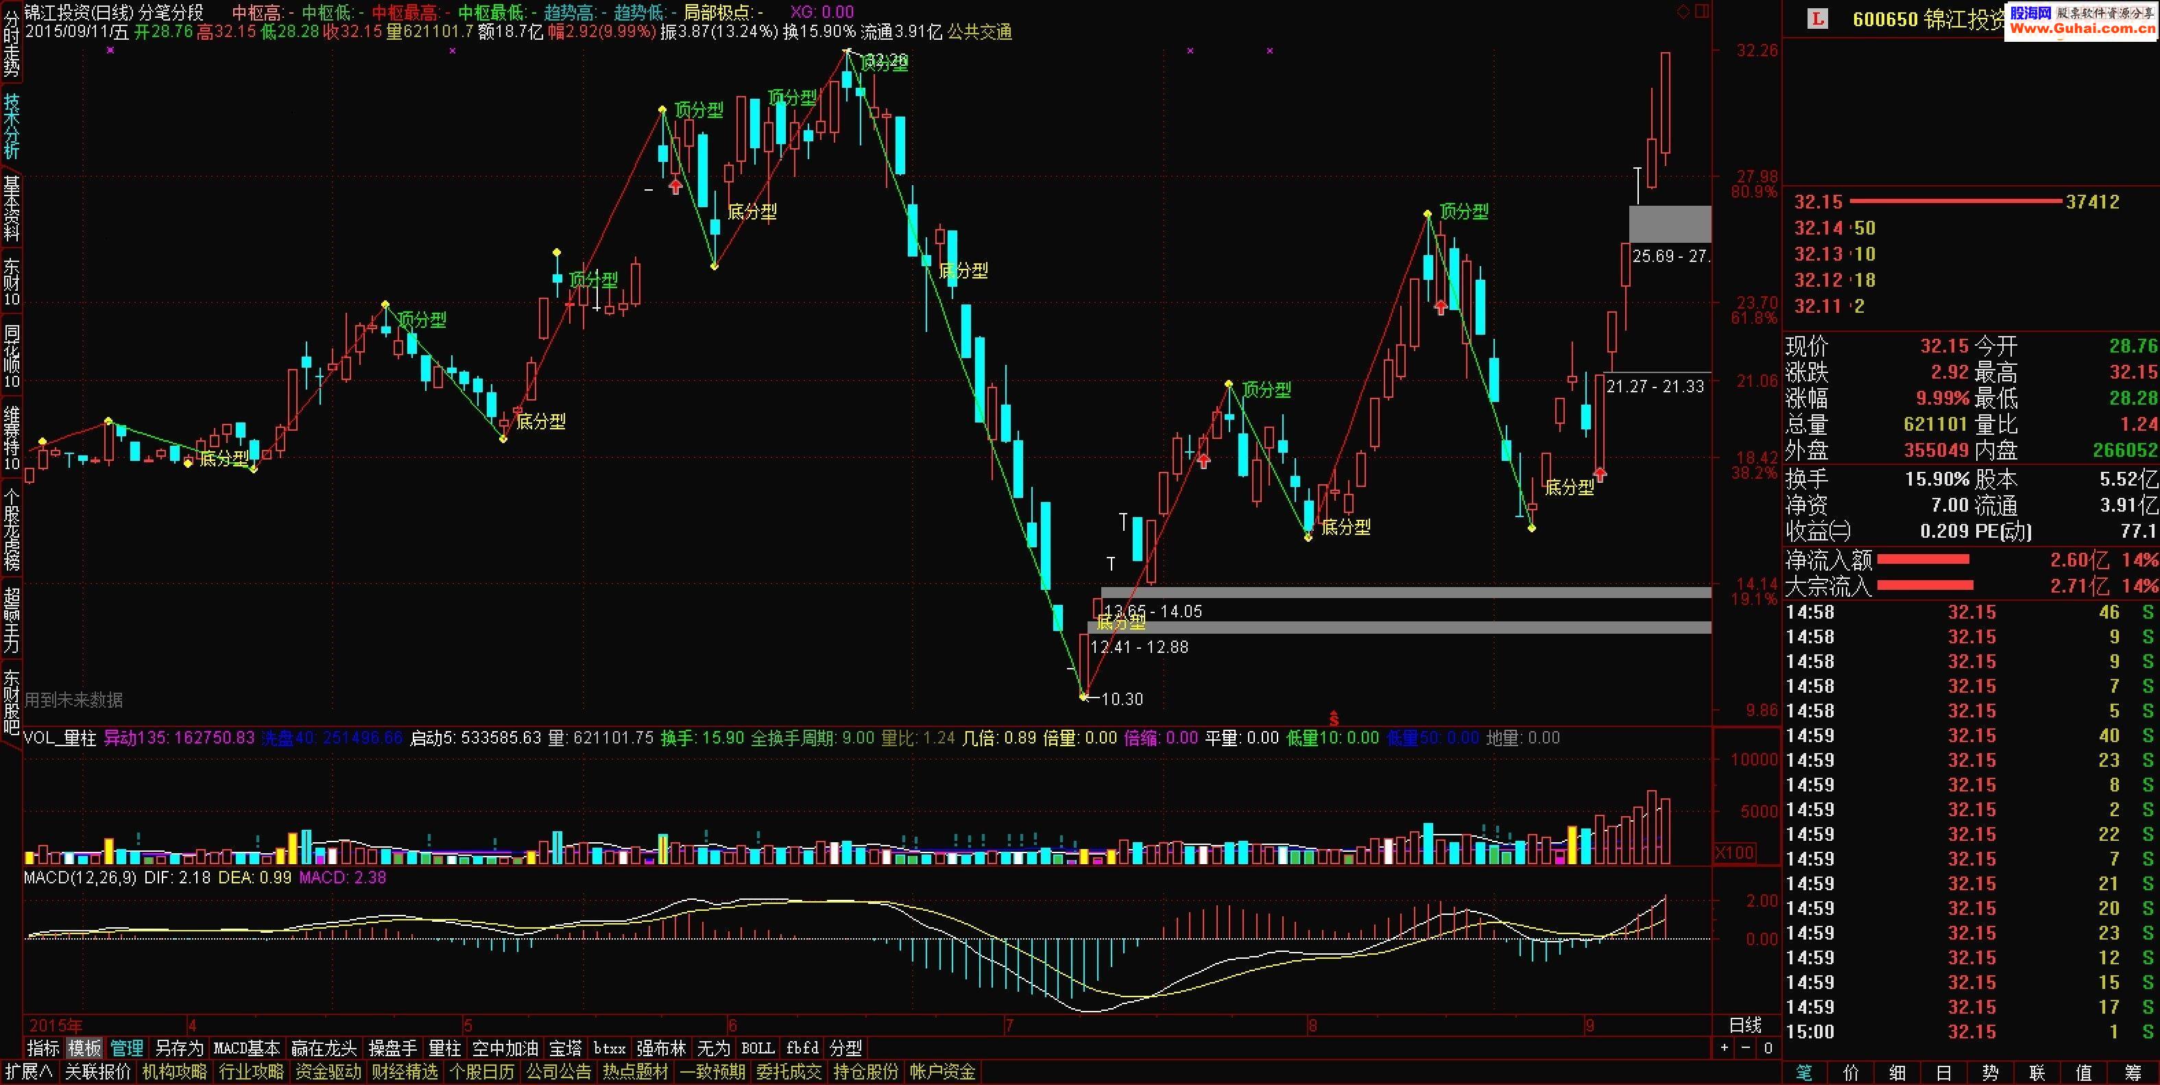Apply the 赢在龙头 template
Viewport: 2160px width, 1085px height.
[324, 1048]
